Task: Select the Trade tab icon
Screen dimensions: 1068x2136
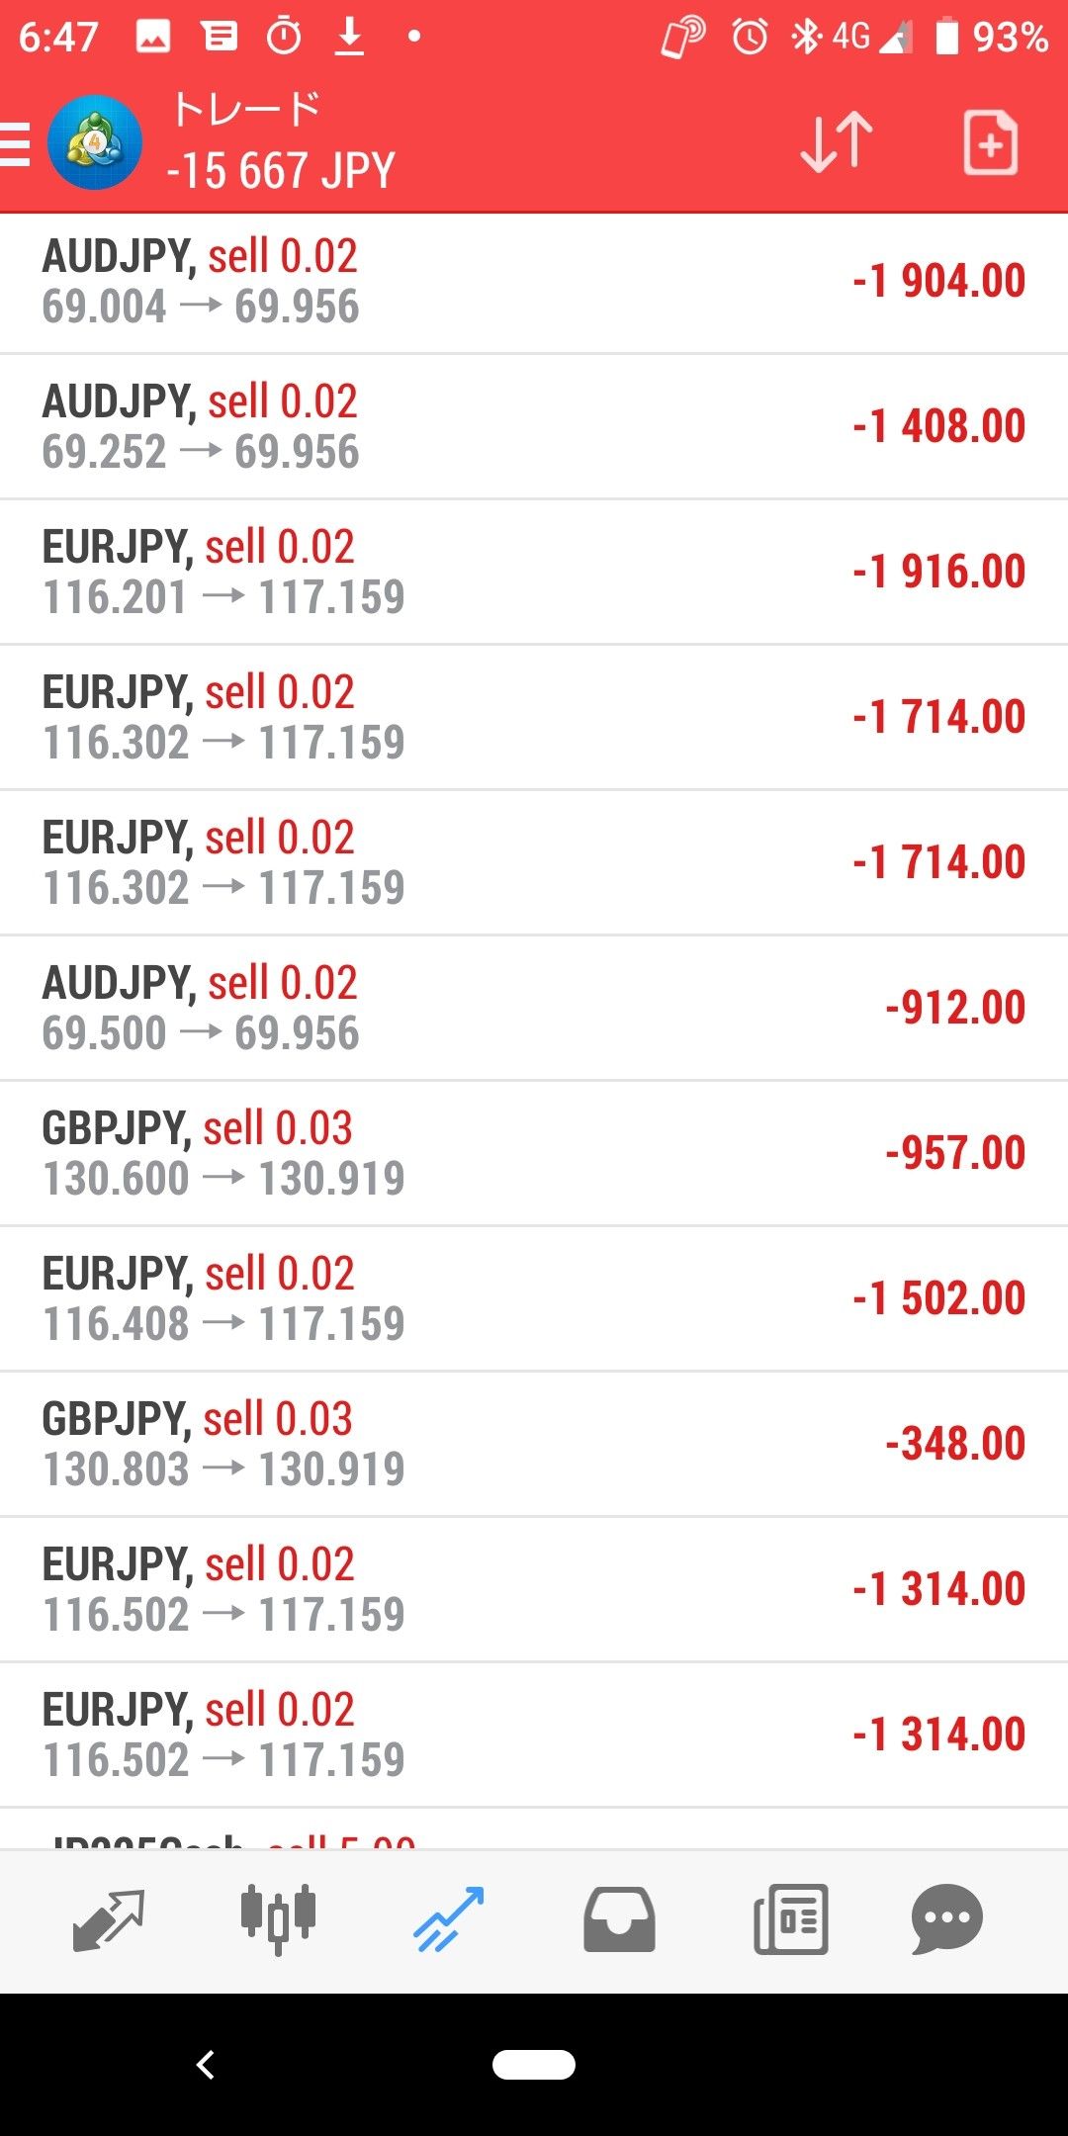Action: point(449,1919)
